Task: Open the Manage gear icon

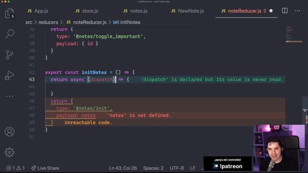Action: click(x=10, y=152)
